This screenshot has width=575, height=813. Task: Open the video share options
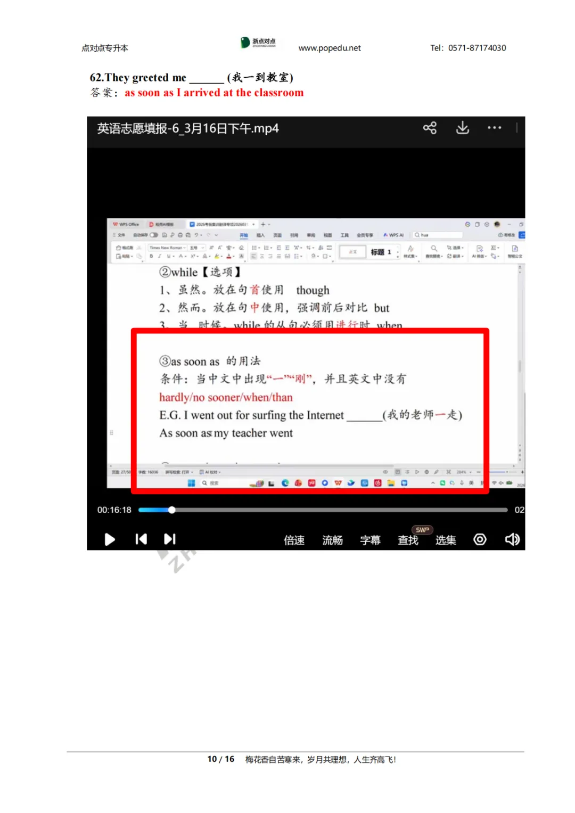[430, 128]
